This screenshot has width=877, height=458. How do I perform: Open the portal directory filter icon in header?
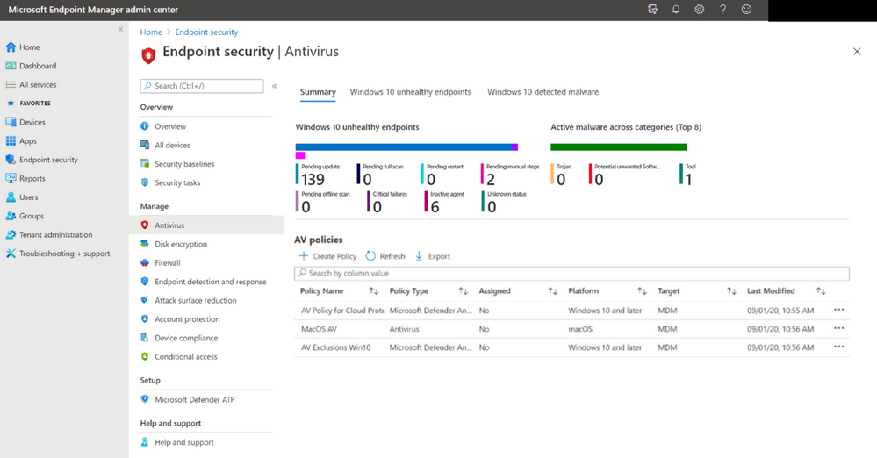(653, 10)
